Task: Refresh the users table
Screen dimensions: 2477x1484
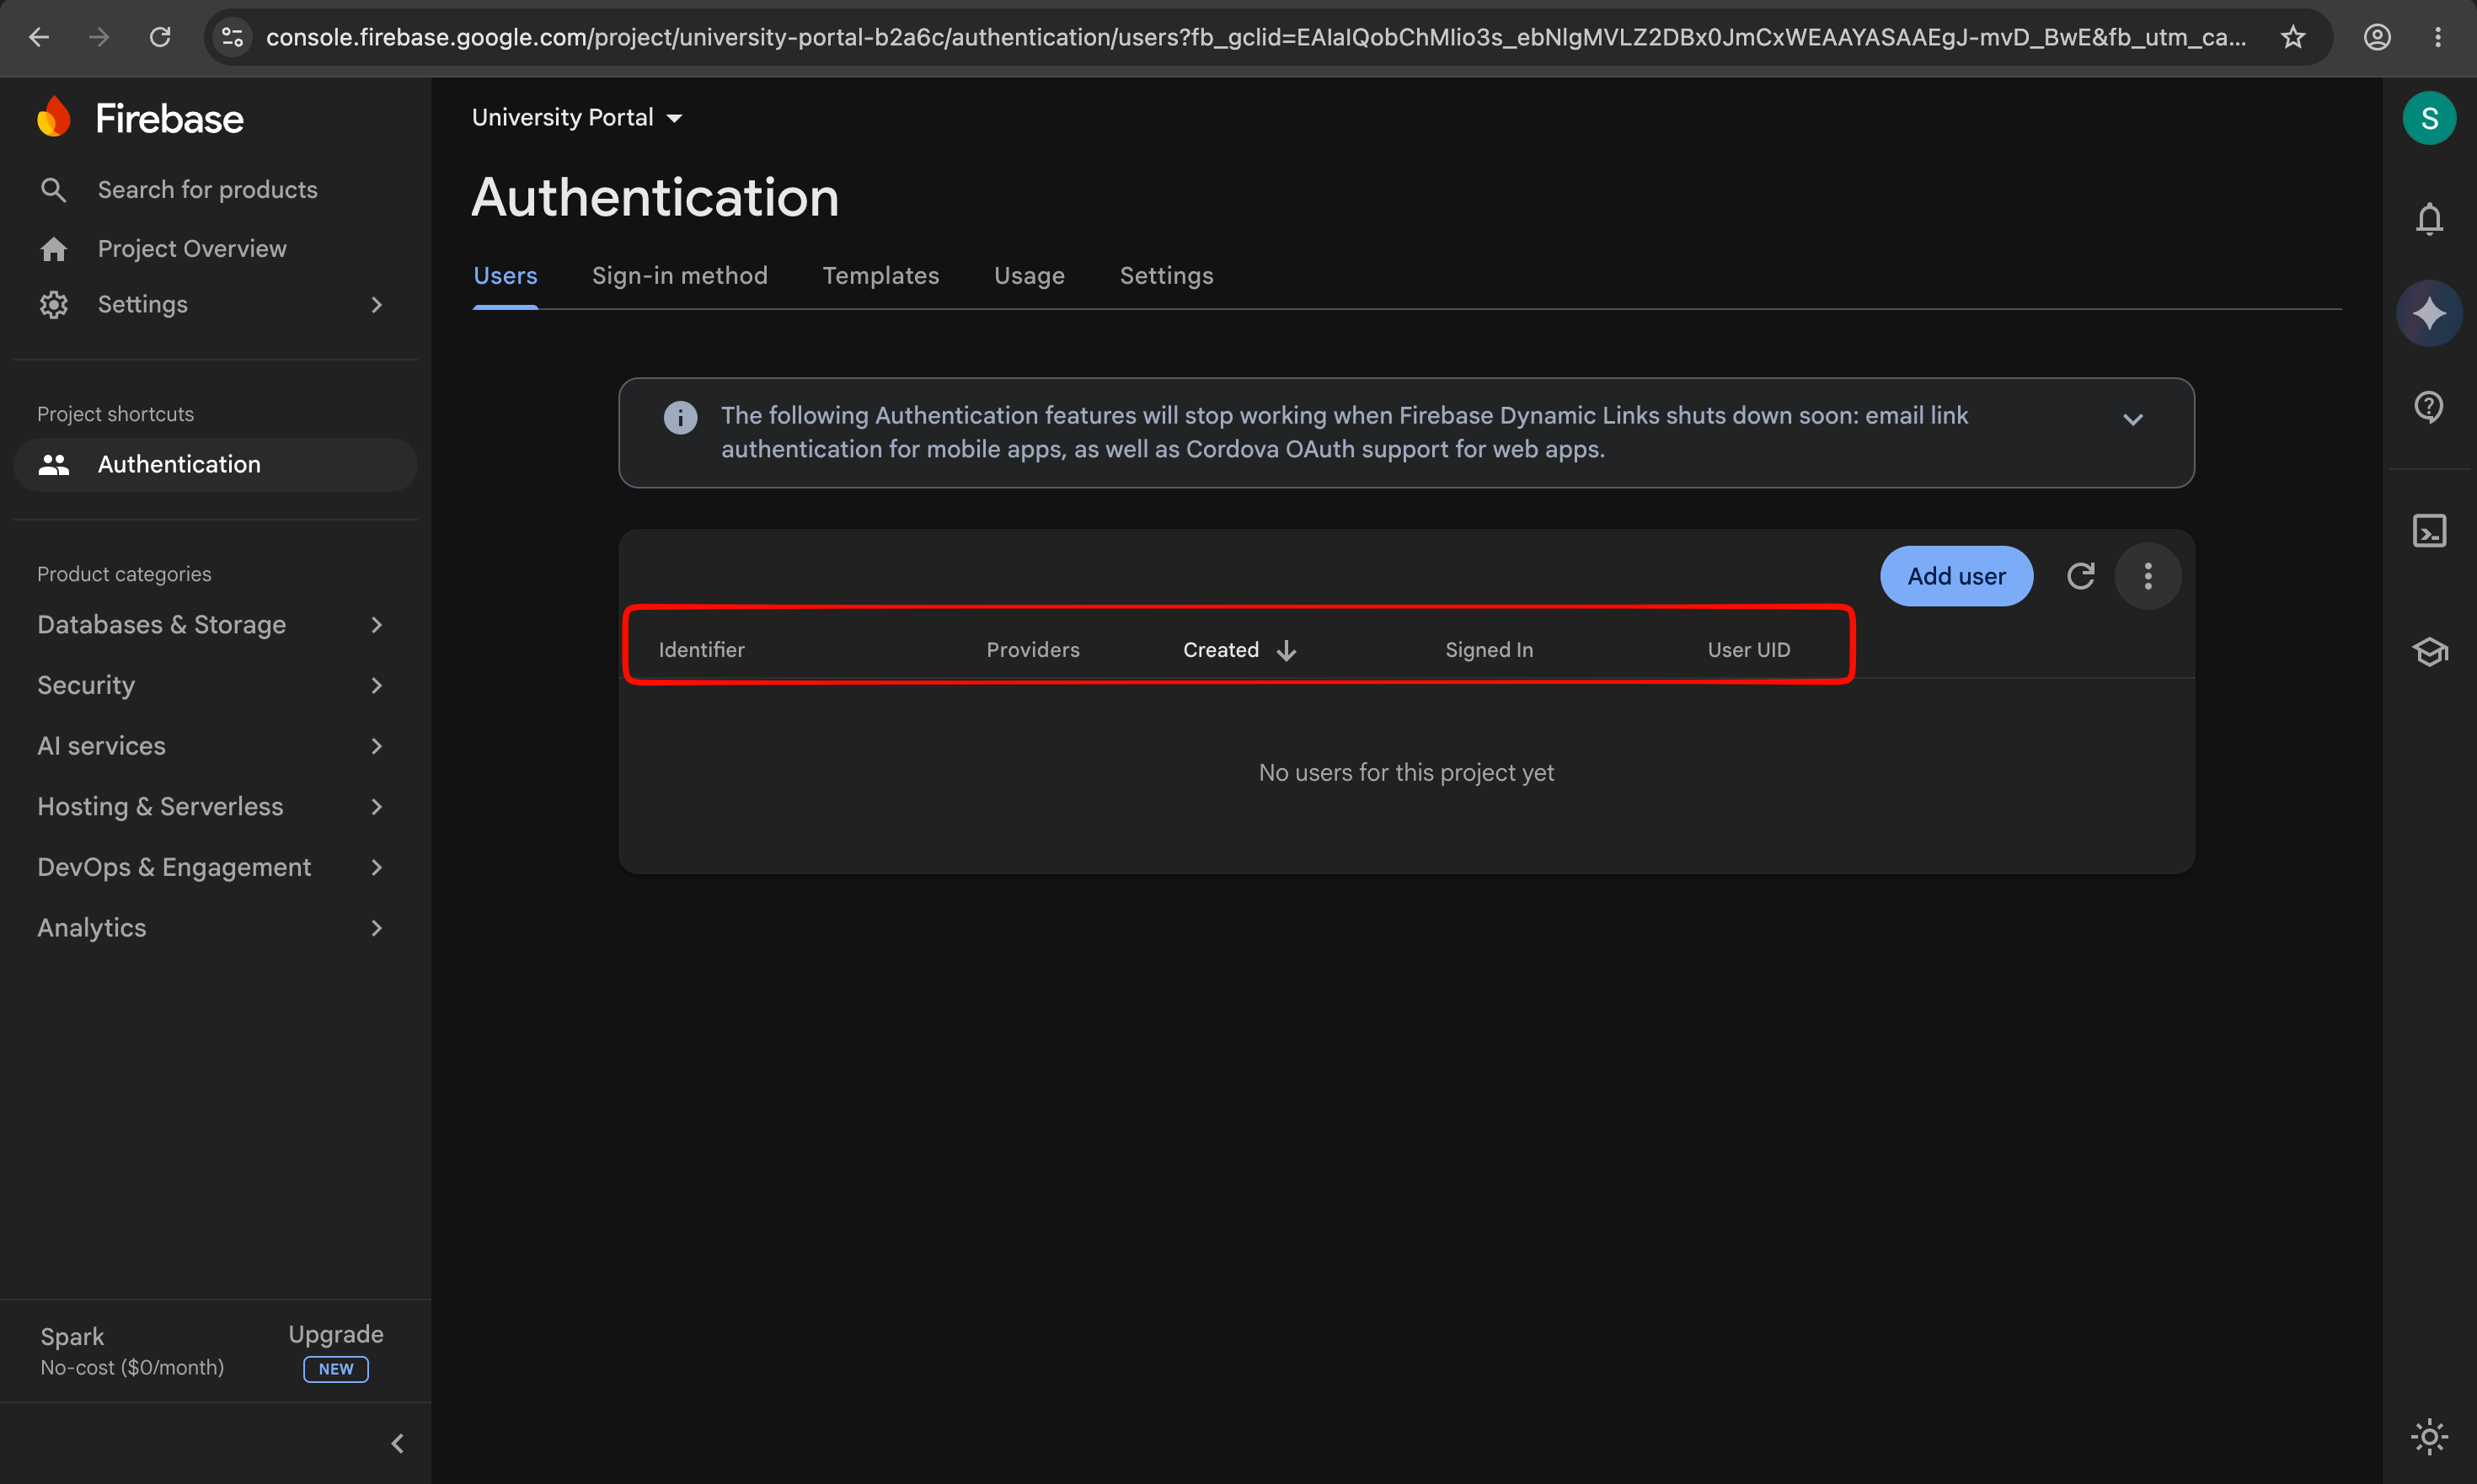Action: [x=2081, y=576]
